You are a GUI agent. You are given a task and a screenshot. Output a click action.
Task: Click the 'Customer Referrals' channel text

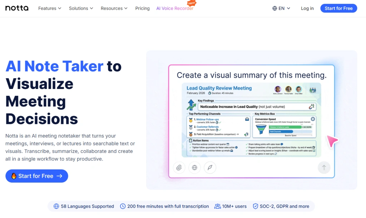(208, 127)
